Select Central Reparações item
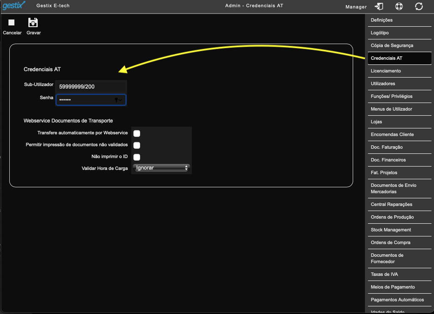 [399, 205]
